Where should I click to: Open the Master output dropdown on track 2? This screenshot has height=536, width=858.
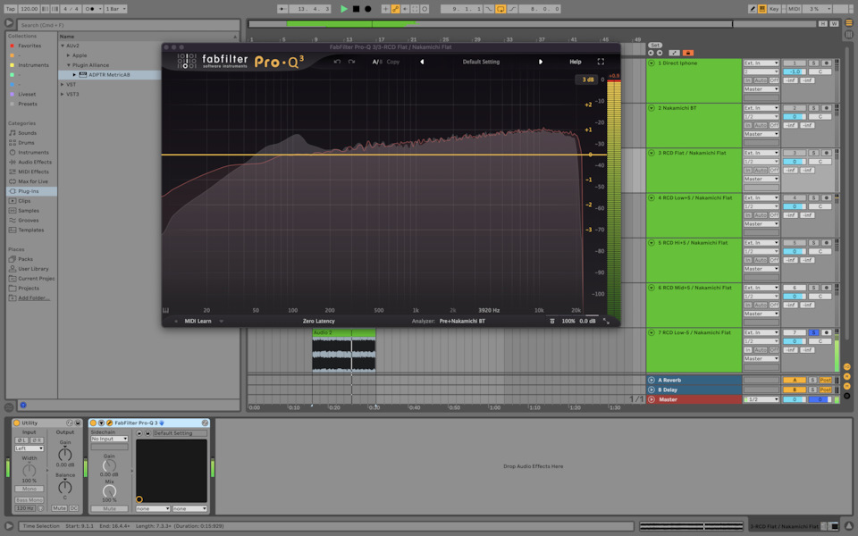[x=761, y=134]
